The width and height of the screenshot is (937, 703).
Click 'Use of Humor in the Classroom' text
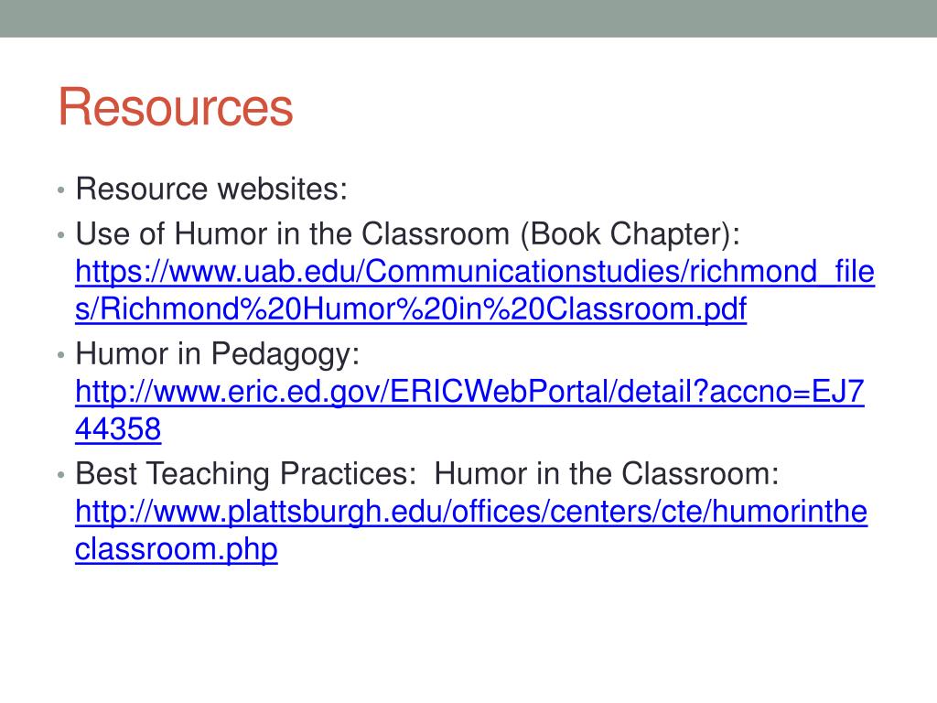click(x=292, y=233)
